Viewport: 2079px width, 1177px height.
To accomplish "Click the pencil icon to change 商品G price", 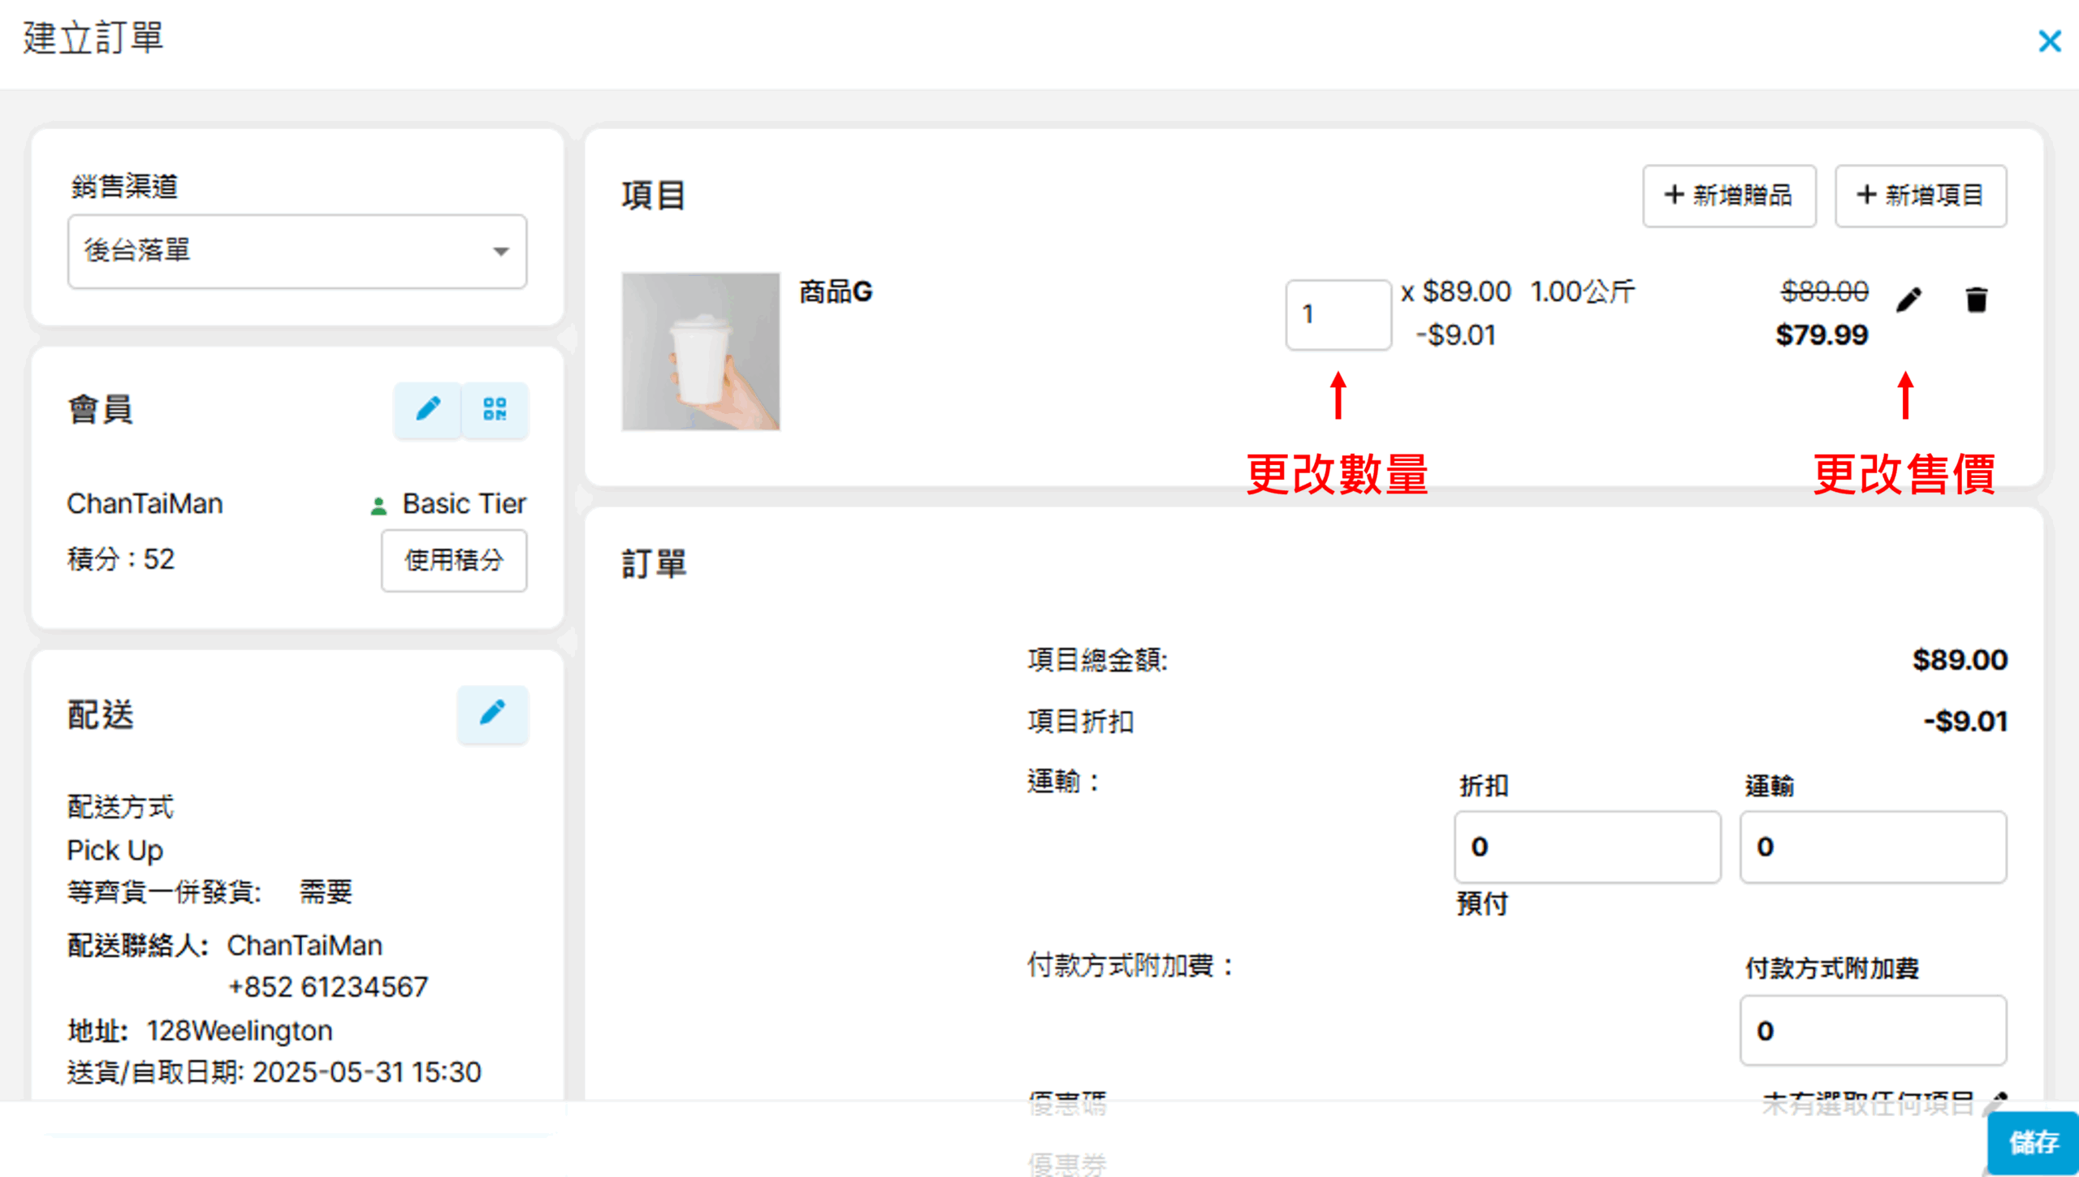I will (x=1908, y=300).
